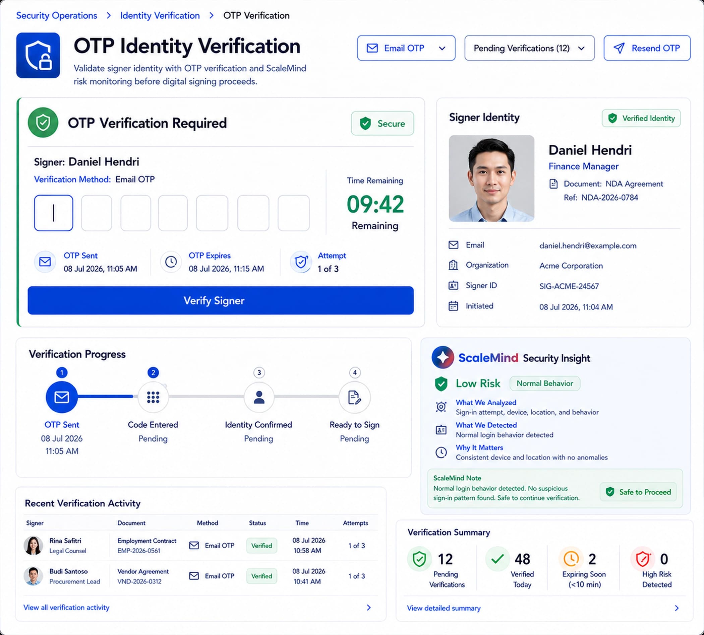Click the green shield icon beside OTP Verification Required
Screen dimensions: 704x635
point(43,123)
